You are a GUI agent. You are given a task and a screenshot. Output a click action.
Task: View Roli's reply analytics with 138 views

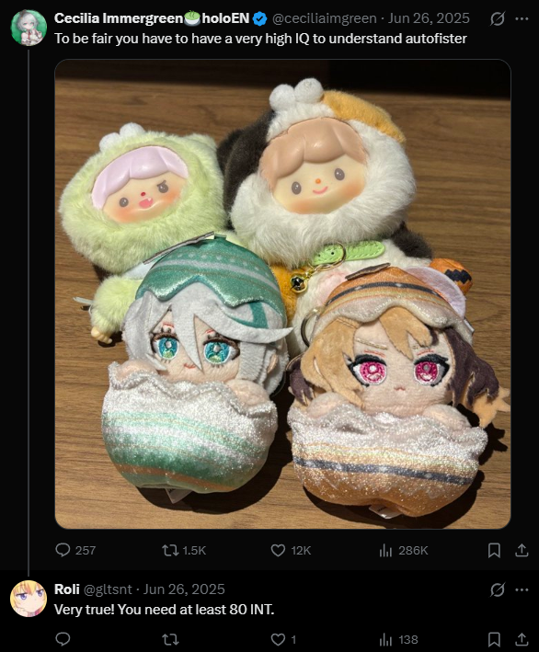[398, 639]
